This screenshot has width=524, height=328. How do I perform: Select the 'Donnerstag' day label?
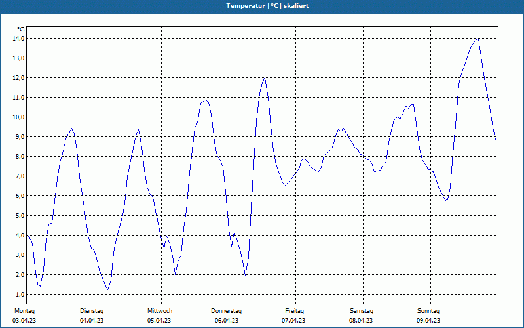pyautogui.click(x=226, y=311)
